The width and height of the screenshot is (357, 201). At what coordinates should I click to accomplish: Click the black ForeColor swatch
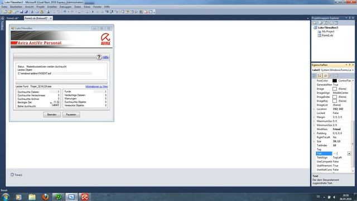pyautogui.click(x=335, y=80)
